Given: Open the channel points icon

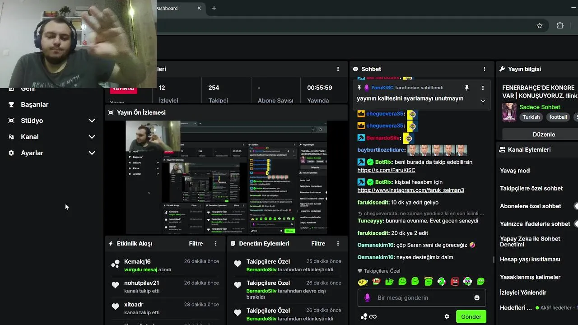Looking at the screenshot, I should (364, 317).
